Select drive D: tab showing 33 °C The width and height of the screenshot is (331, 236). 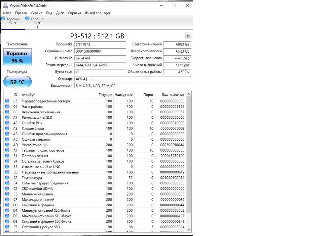click(x=37, y=23)
